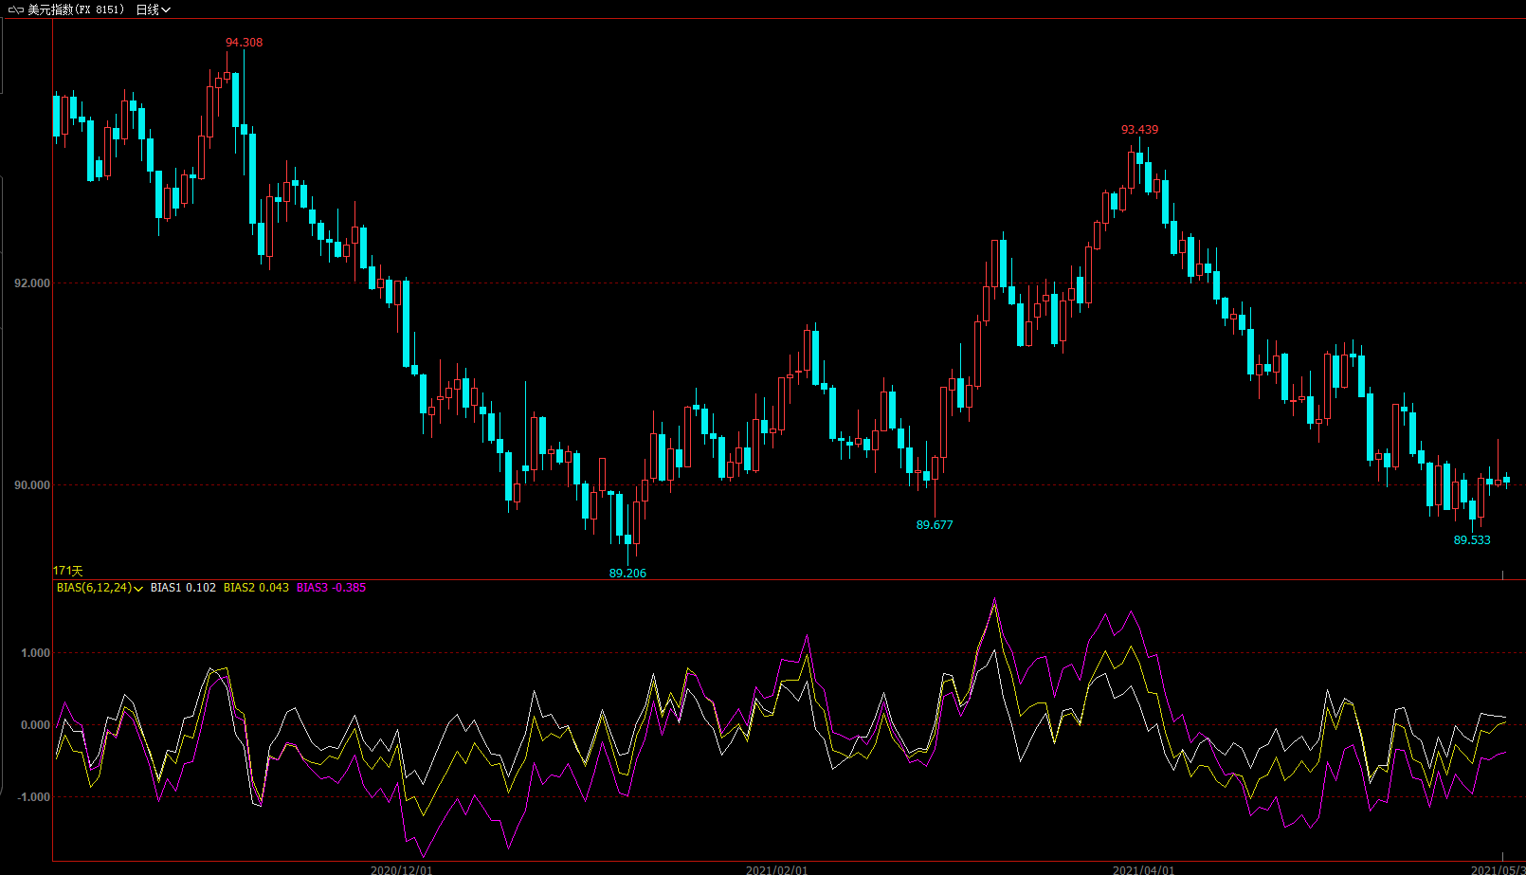Image resolution: width=1526 pixels, height=875 pixels.
Task: Click the 92.000 price axis label
Action: click(32, 283)
